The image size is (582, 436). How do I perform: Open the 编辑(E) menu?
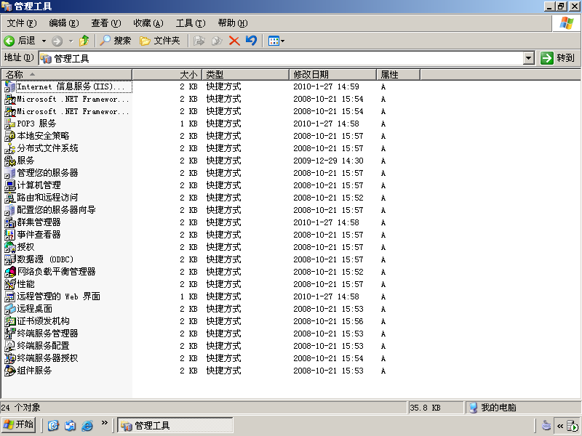pos(64,23)
